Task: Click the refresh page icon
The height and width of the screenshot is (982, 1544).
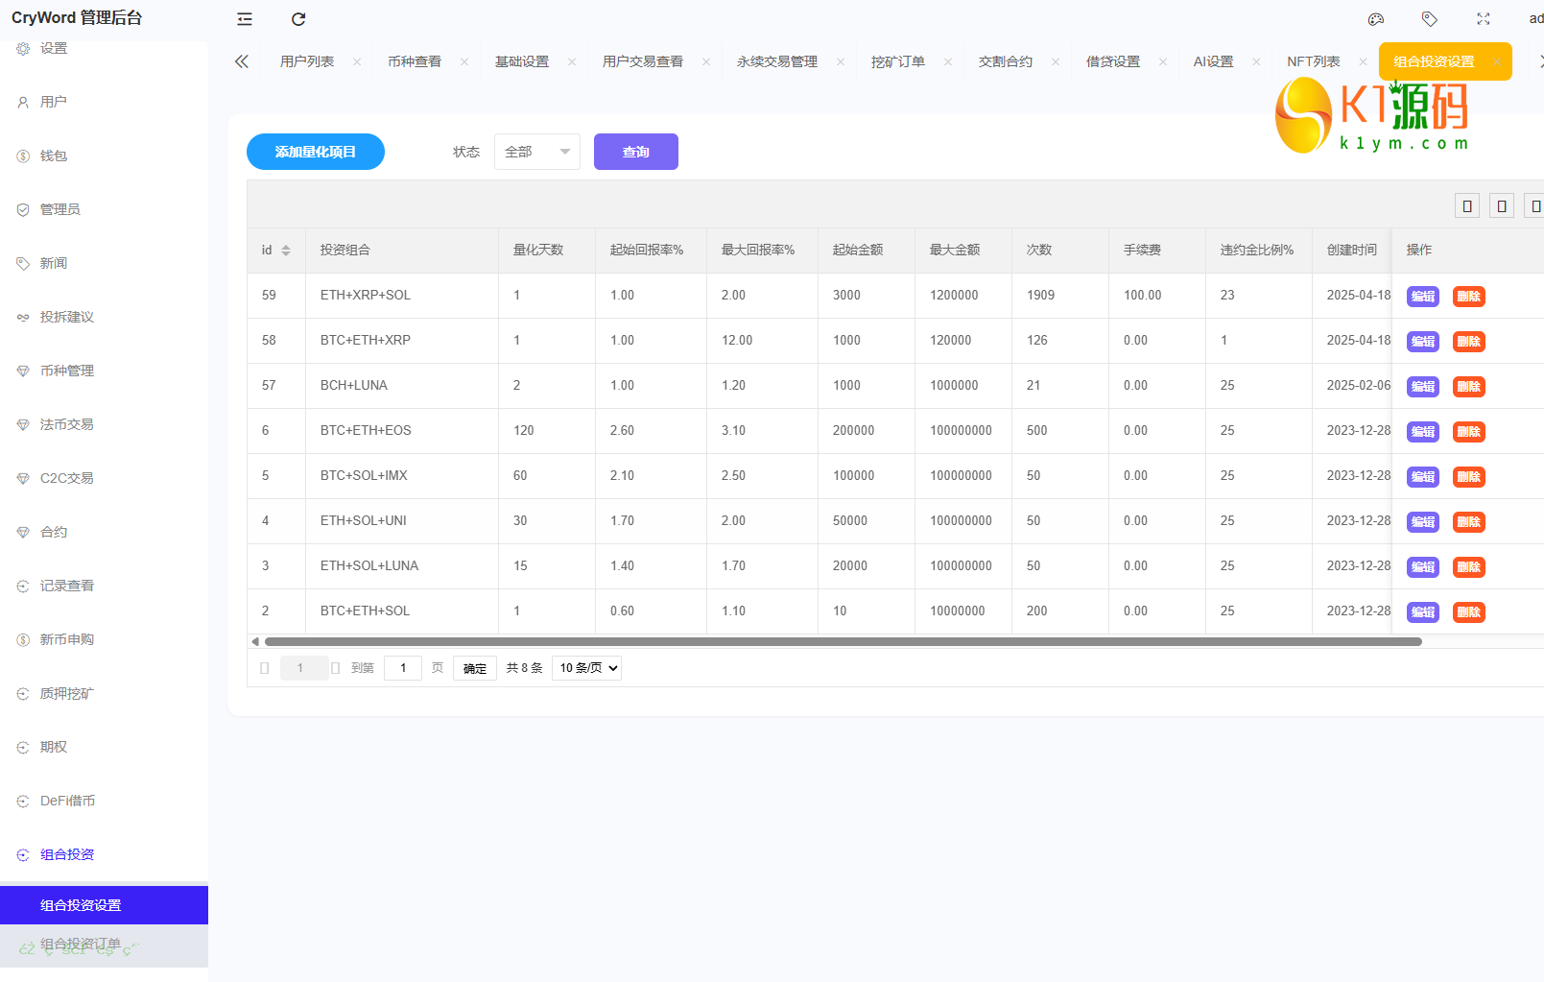Action: click(x=298, y=19)
